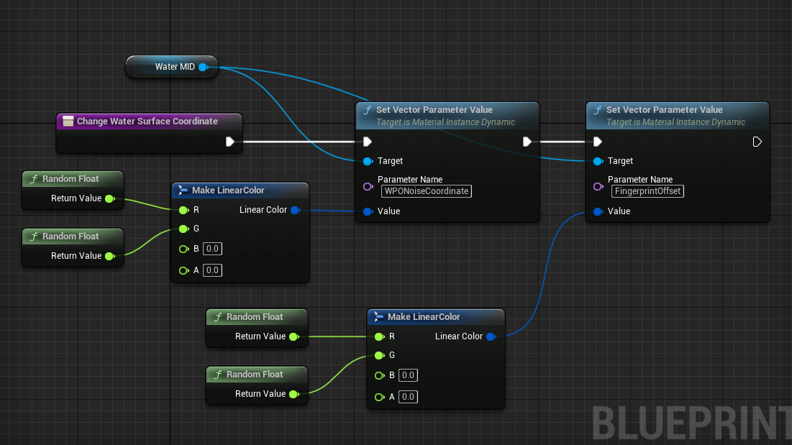This screenshot has width=792, height=445.
Task: Click Value pin on WPONoiseCoordinate Set Vector node
Action: tap(368, 211)
